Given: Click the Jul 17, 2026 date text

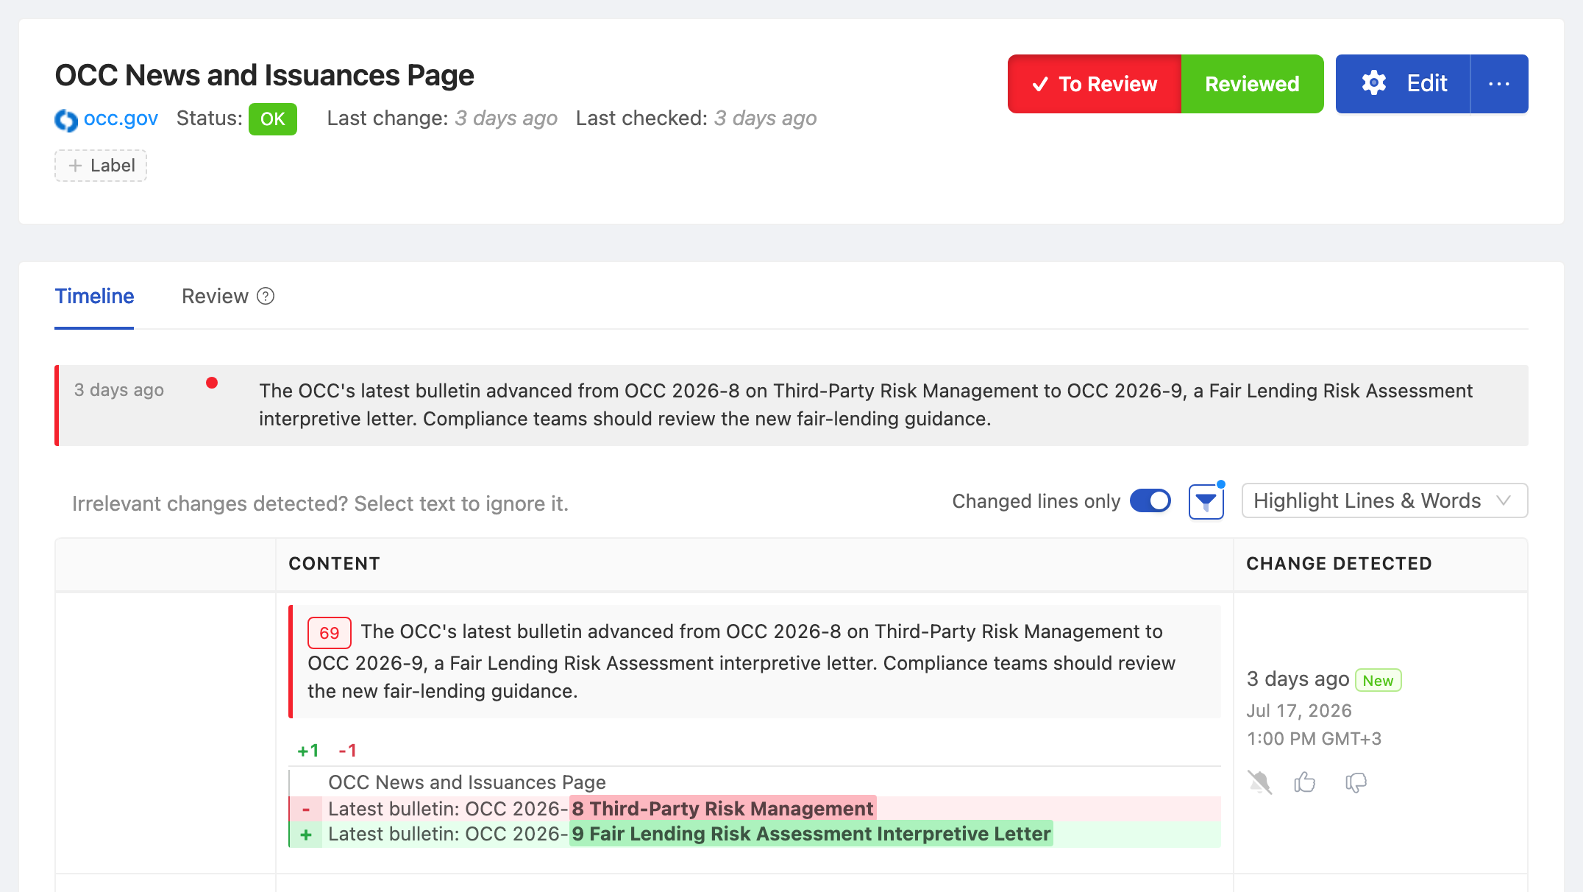Looking at the screenshot, I should click(x=1299, y=711).
